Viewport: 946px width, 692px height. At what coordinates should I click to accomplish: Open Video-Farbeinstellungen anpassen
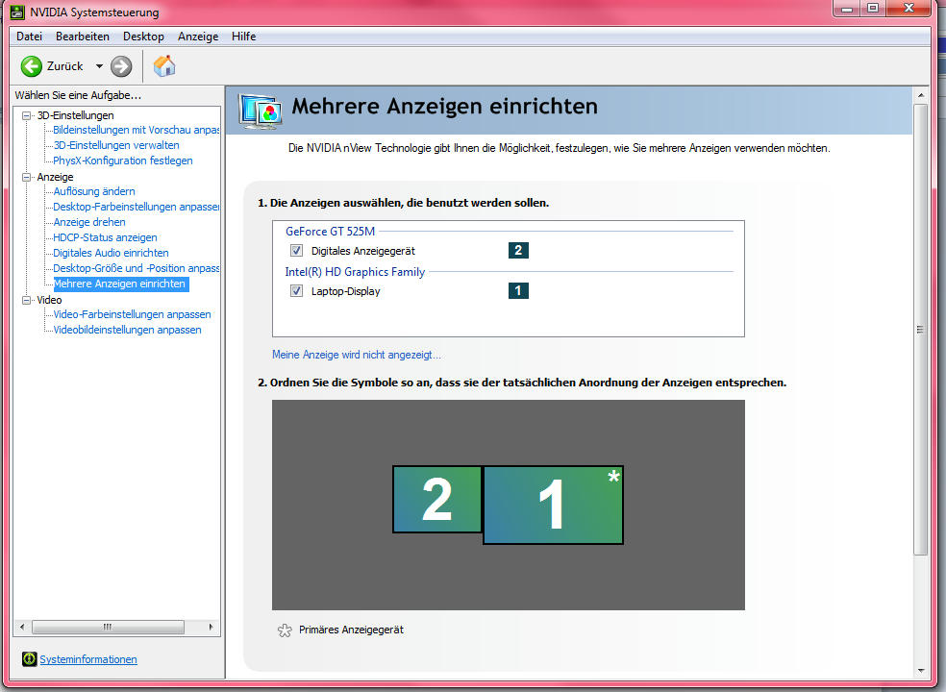tap(132, 314)
